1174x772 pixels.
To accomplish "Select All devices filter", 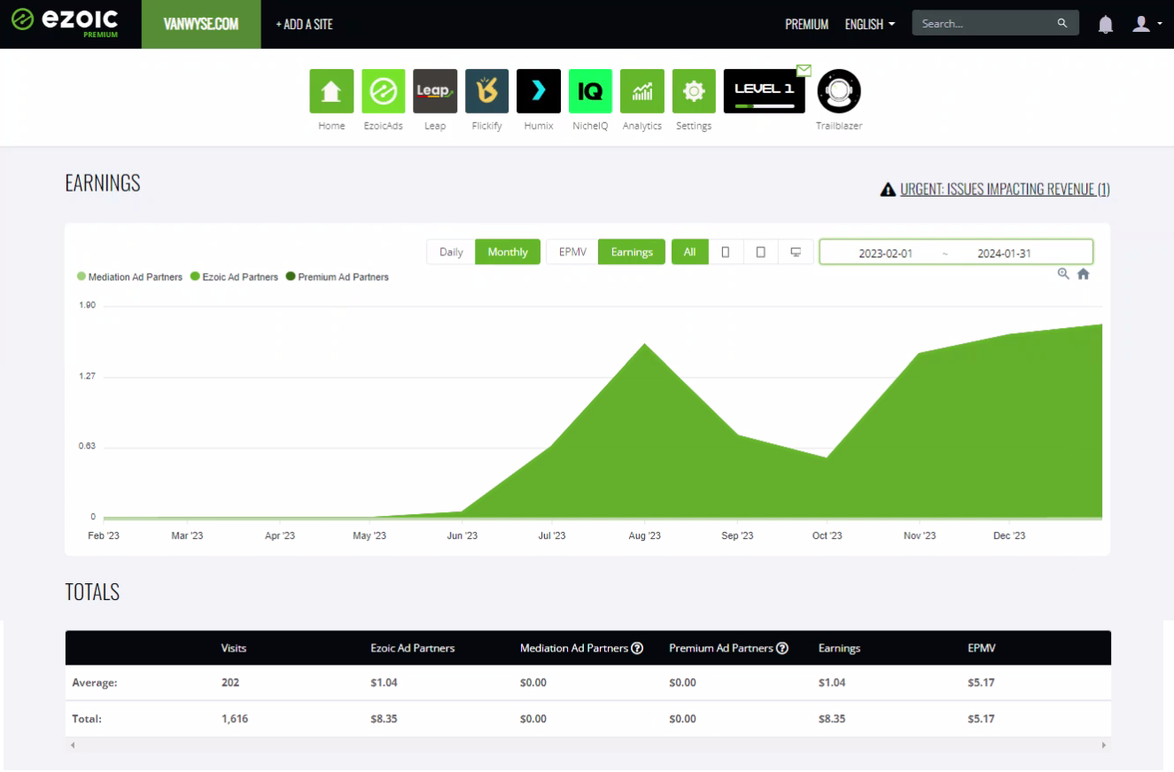I will [x=688, y=253].
